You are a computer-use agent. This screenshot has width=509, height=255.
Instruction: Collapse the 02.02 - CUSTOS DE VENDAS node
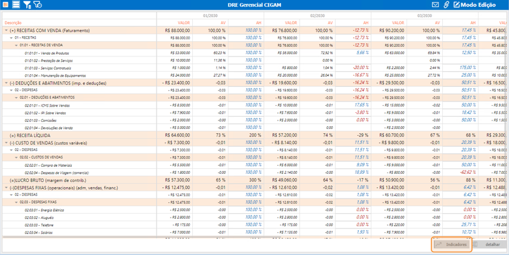click(x=17, y=157)
